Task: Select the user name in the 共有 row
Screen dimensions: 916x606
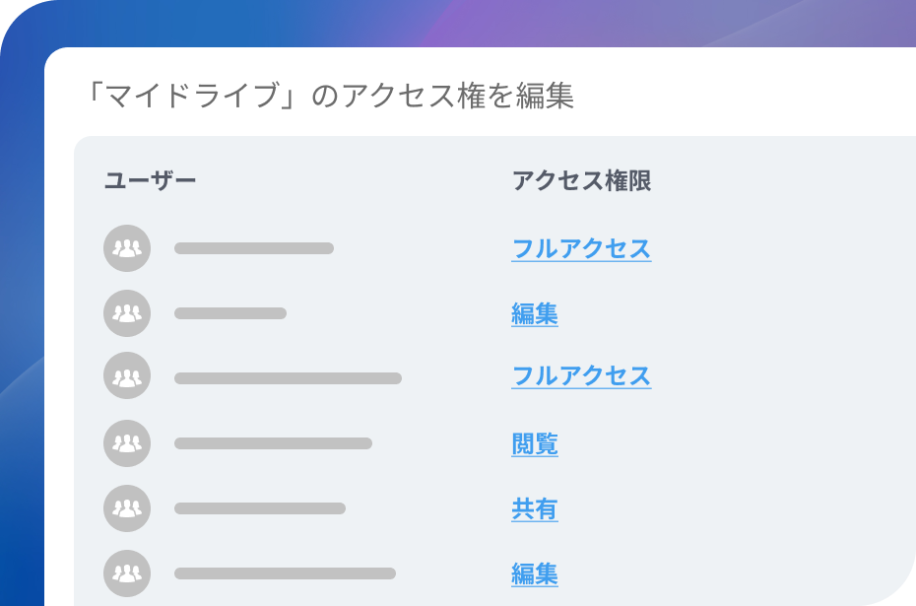Action: [x=260, y=508]
